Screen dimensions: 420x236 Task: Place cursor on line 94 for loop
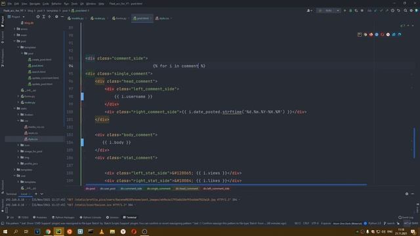pos(179,66)
